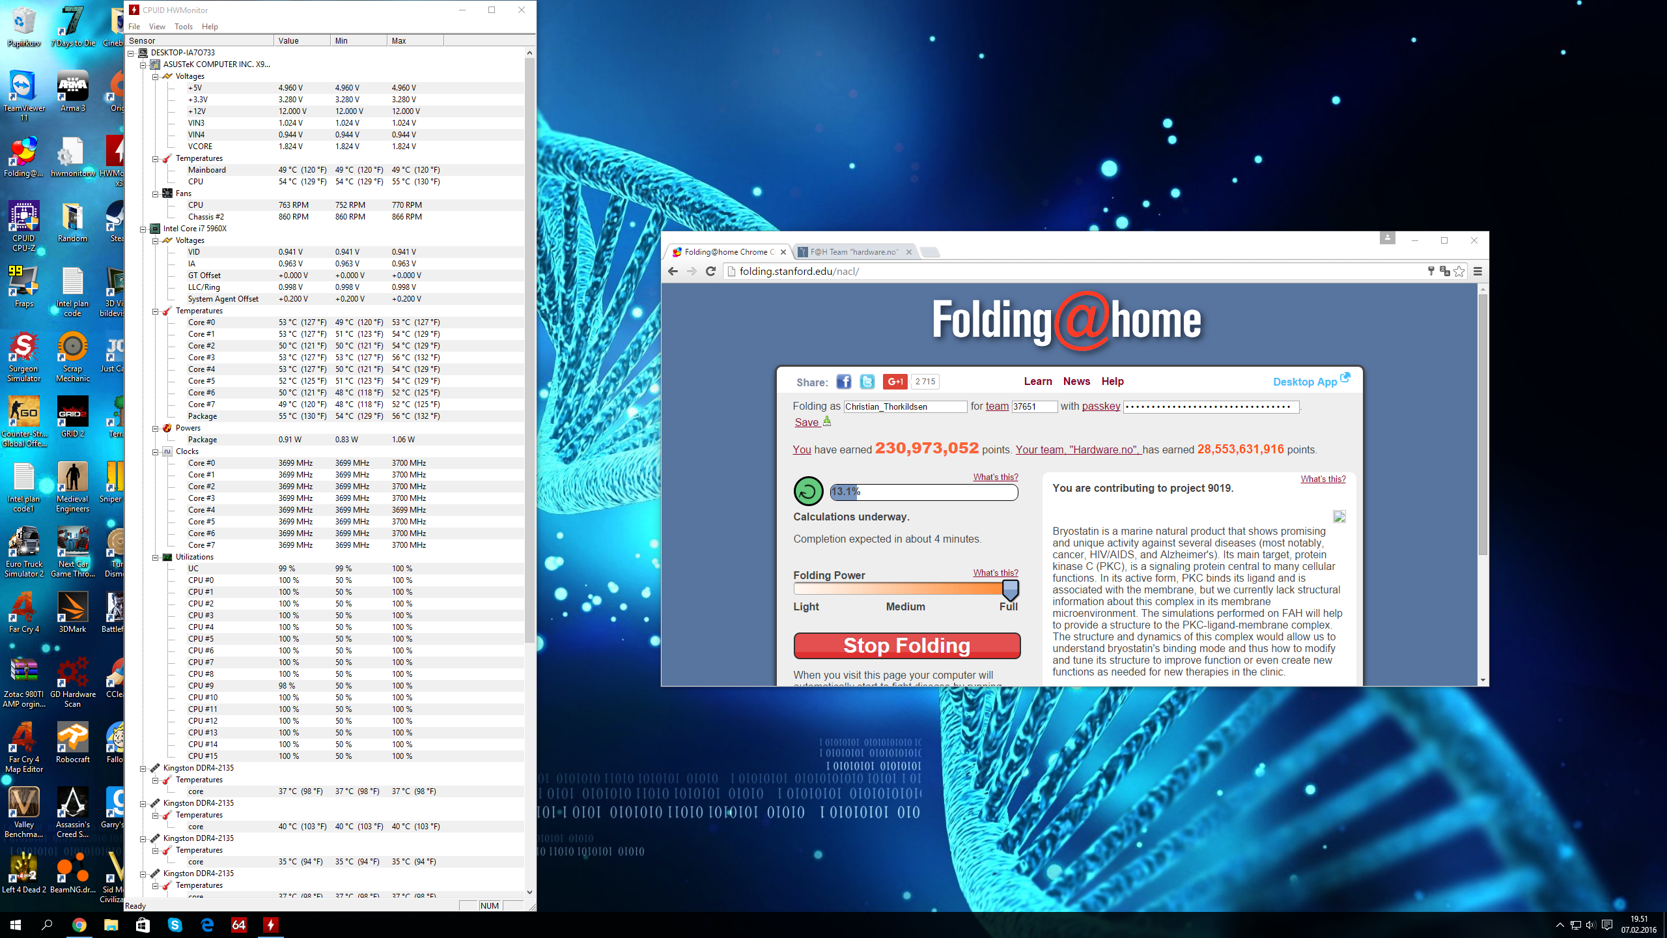
Task: Switch to the F@H Team hardware.no tab
Action: [x=855, y=252]
